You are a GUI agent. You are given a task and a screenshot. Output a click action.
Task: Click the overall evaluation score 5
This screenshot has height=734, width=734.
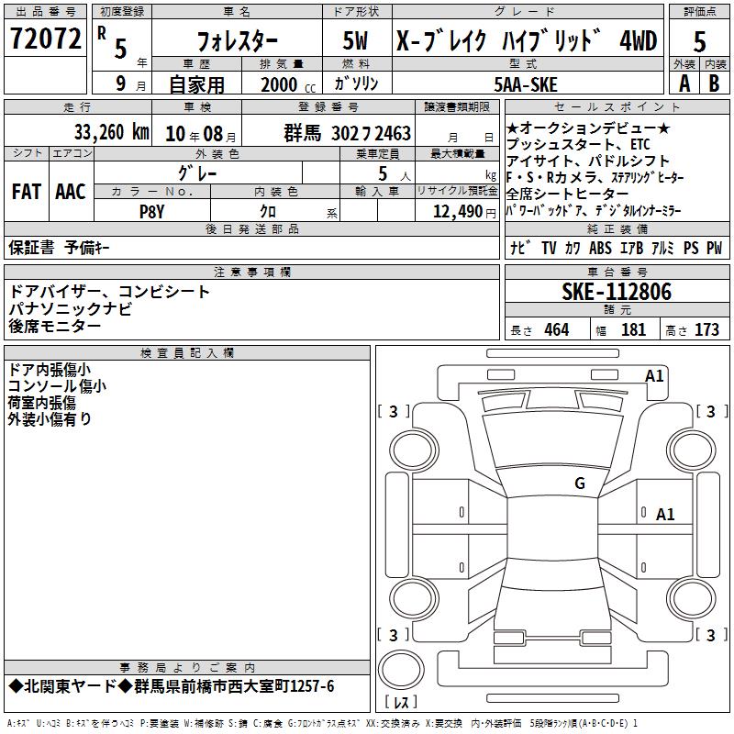pyautogui.click(x=699, y=41)
